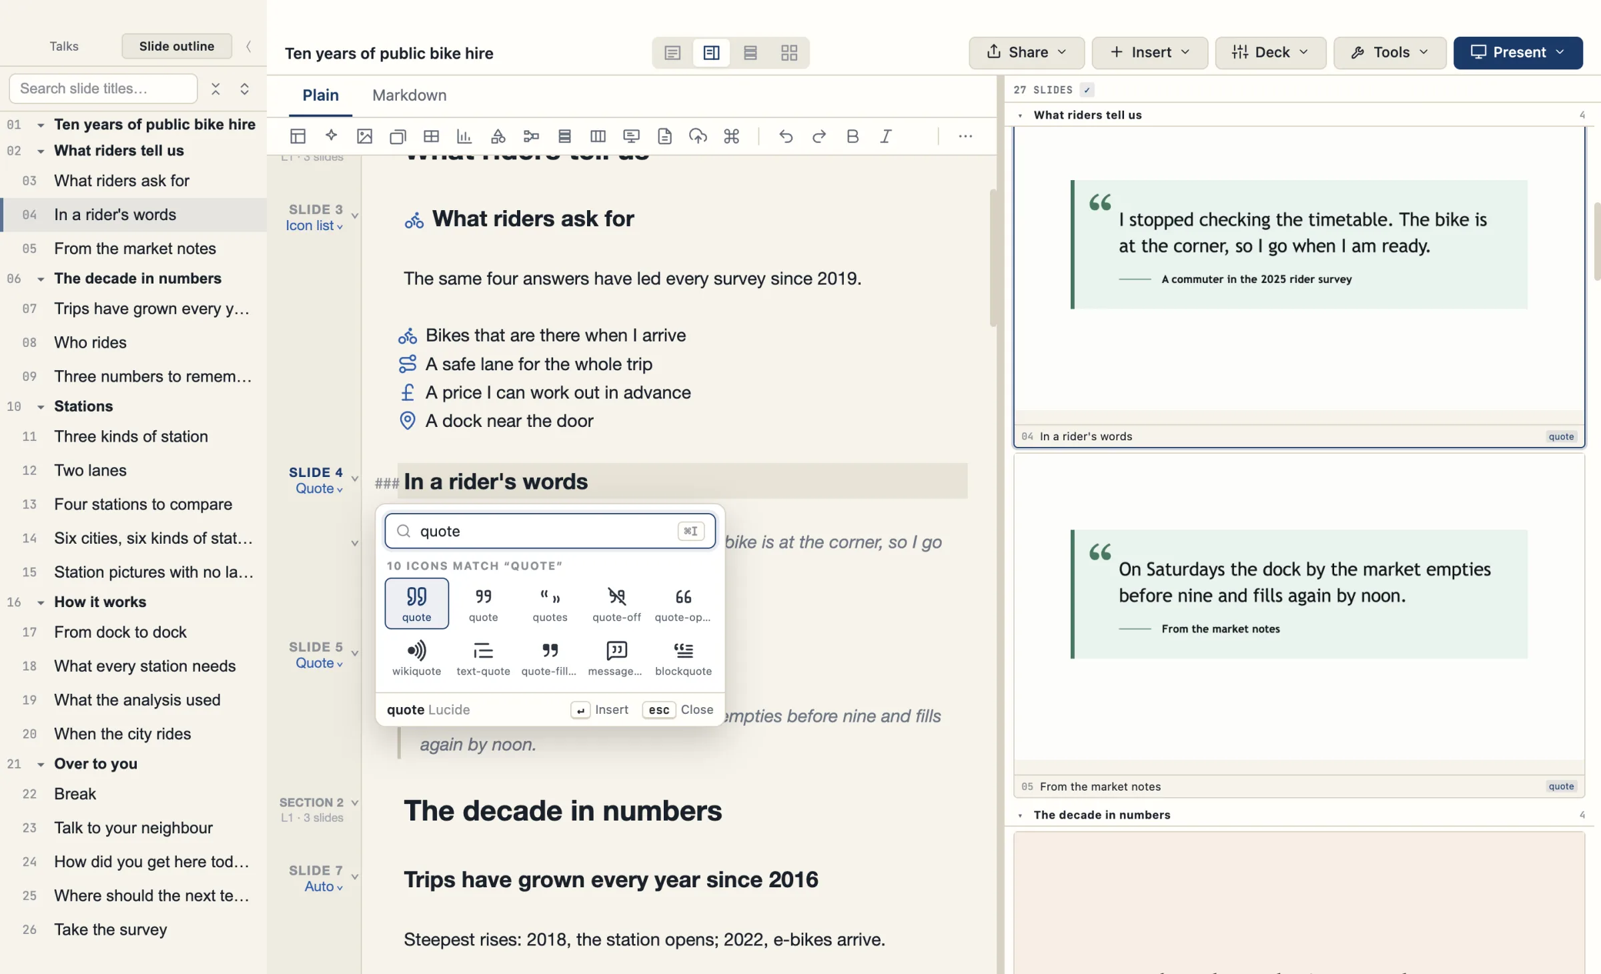This screenshot has width=1601, height=974.
Task: Choose the quotes icon result
Action: click(550, 603)
